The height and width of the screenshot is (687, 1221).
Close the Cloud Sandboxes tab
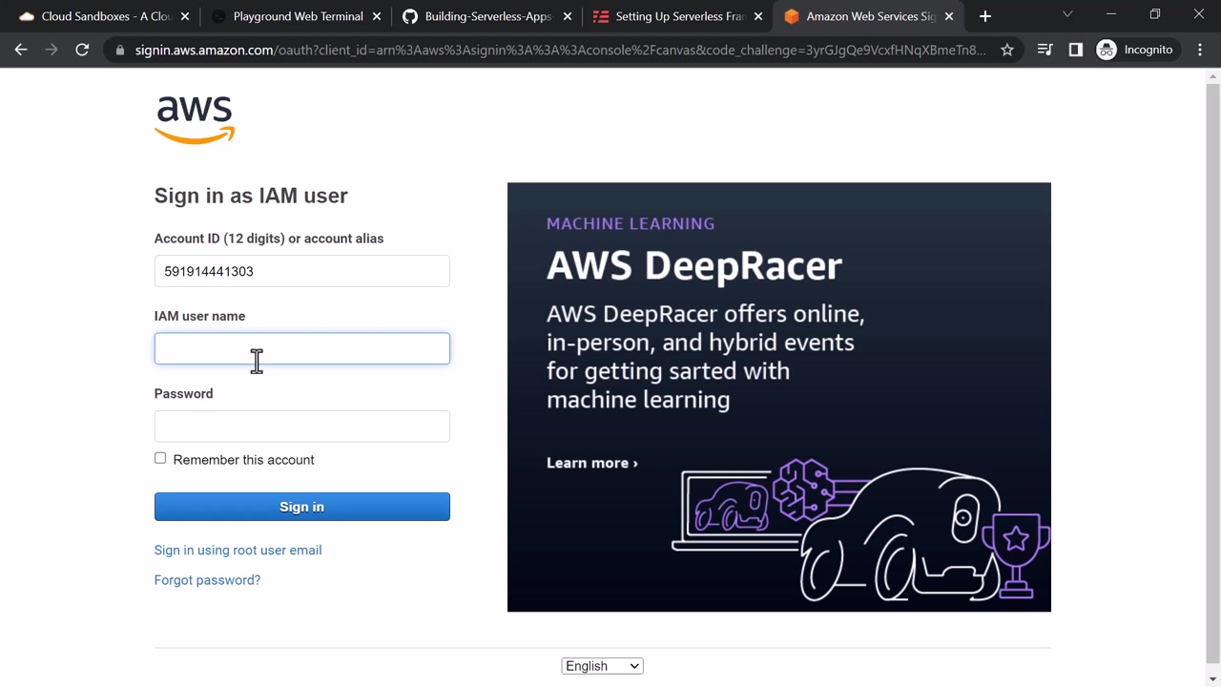pos(185,16)
